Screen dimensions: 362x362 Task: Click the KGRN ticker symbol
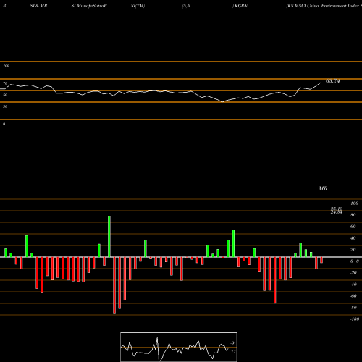pos(241,6)
